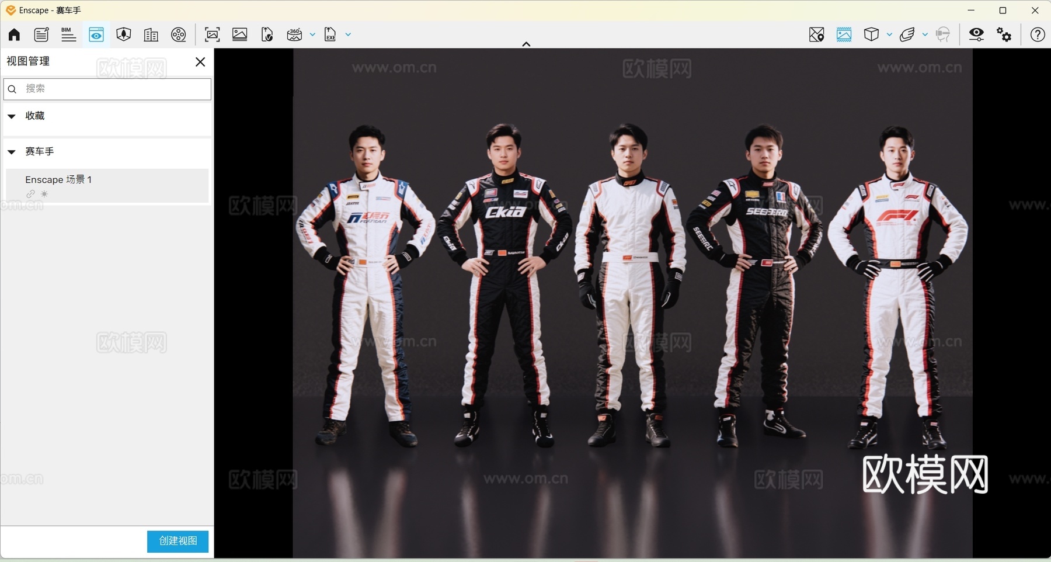Image resolution: width=1051 pixels, height=562 pixels.
Task: Open the custom asset buildings icon
Action: pyautogui.click(x=151, y=34)
